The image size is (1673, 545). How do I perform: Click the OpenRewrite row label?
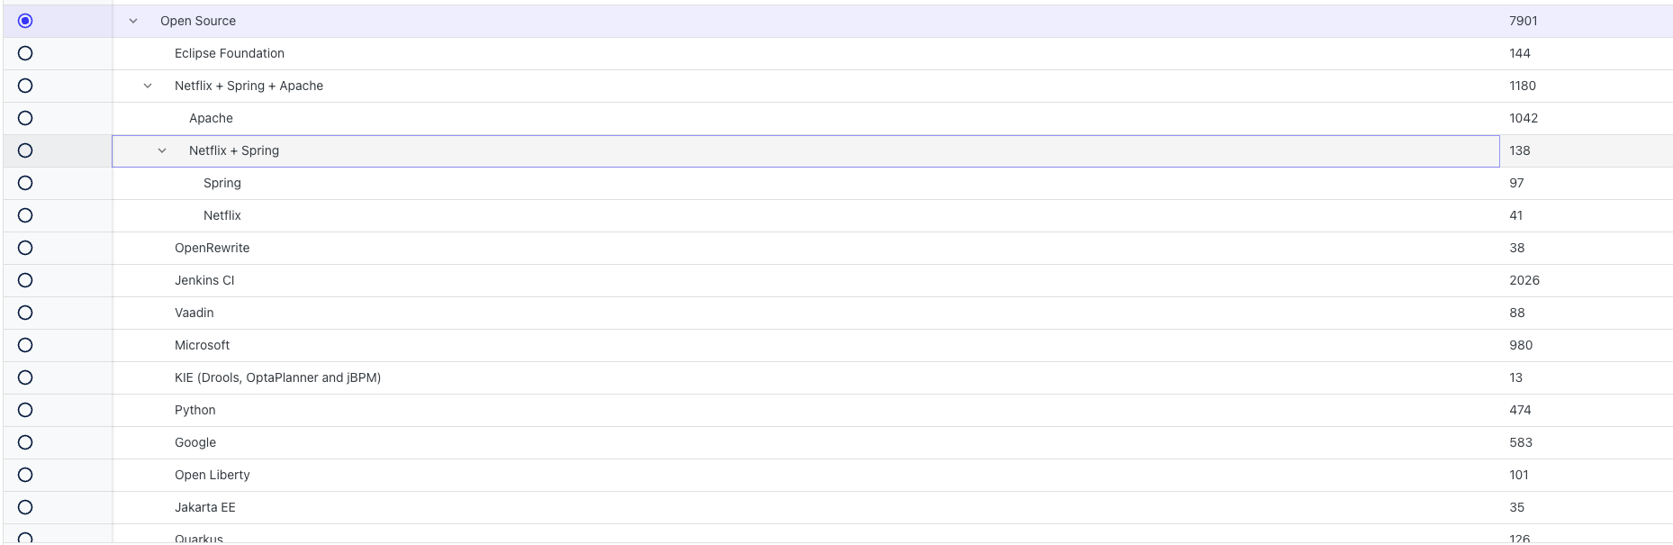(213, 248)
